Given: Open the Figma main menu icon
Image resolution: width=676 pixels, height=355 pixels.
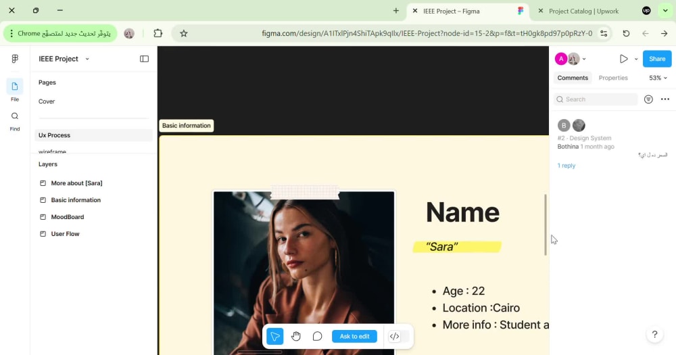Looking at the screenshot, I should coord(15,59).
